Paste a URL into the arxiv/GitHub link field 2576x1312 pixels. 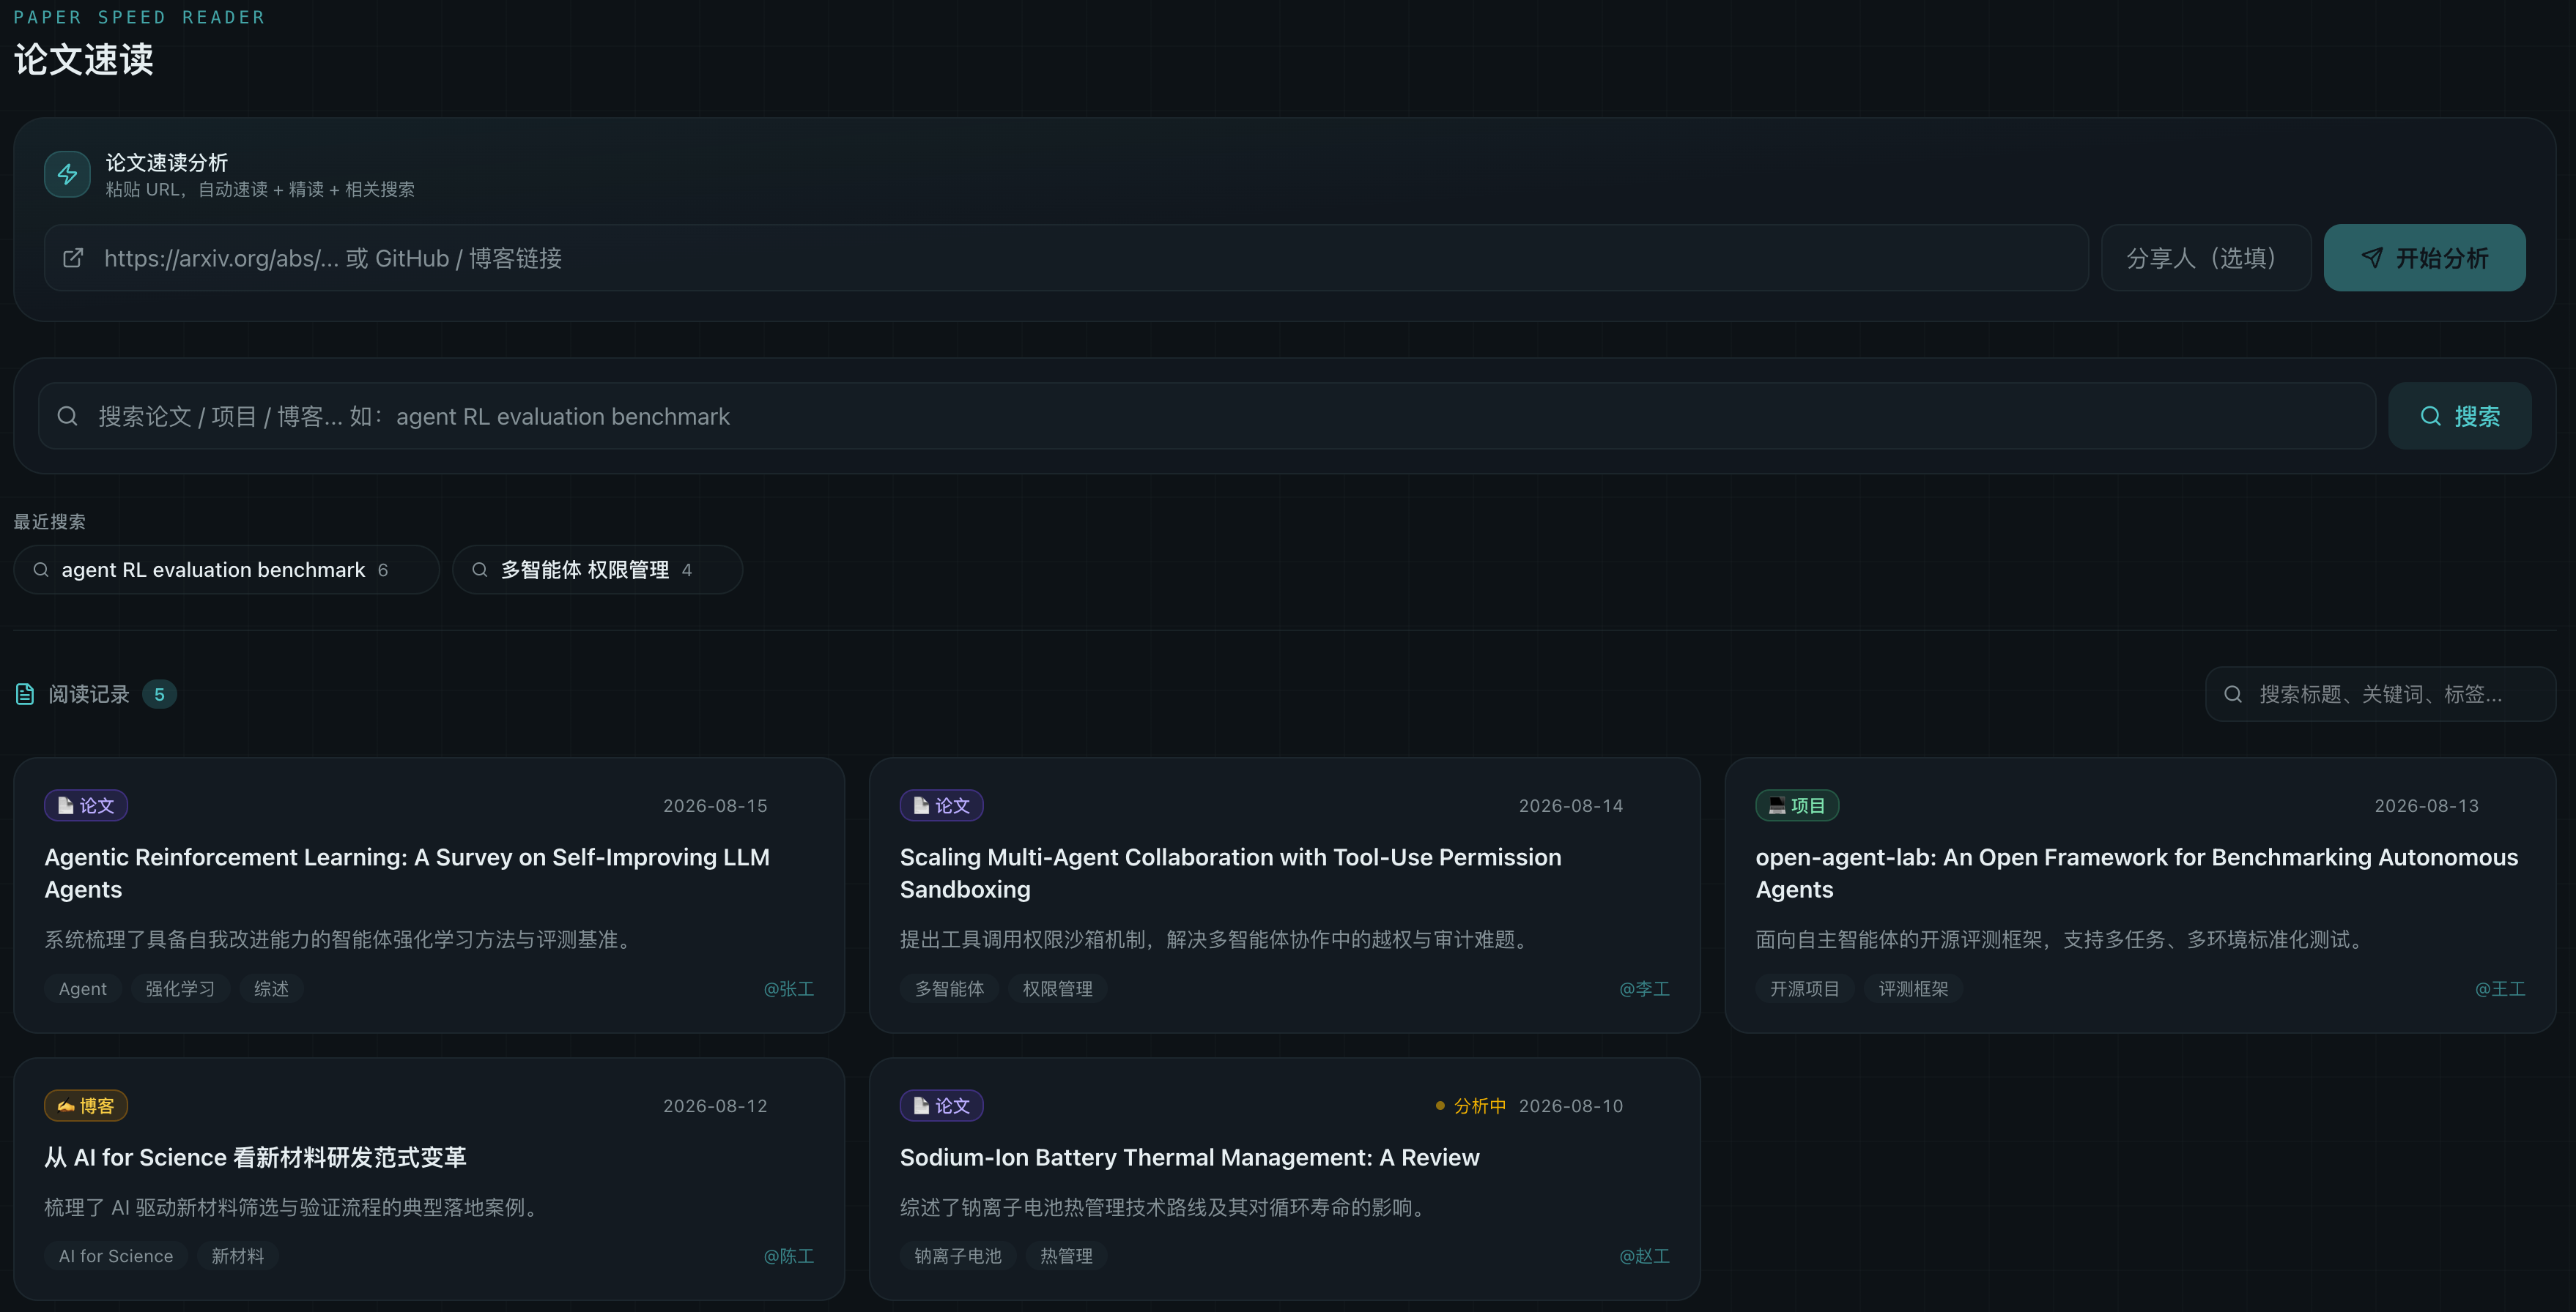(x=1066, y=258)
